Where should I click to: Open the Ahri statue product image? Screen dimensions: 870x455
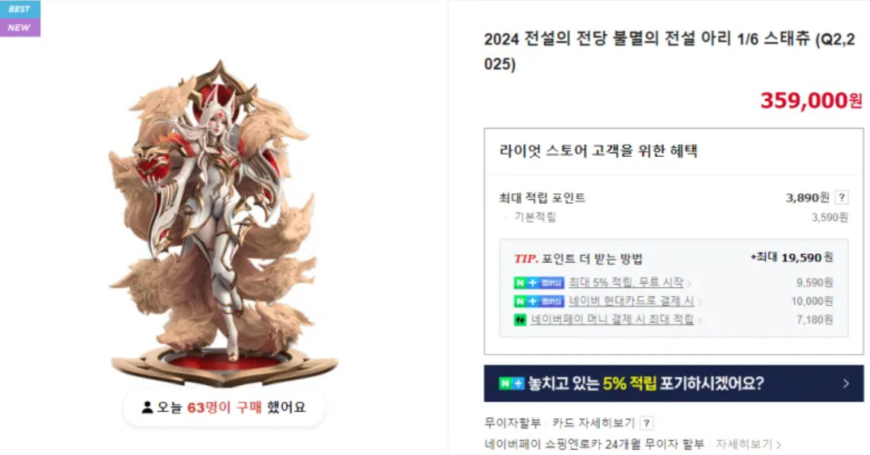223,222
